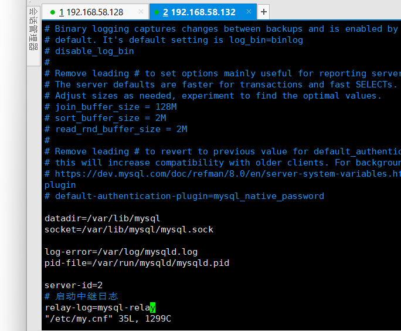Viewport: 401px width, 331px height.
Task: Close the 192.168.58.128 session tab
Action: 141,12
